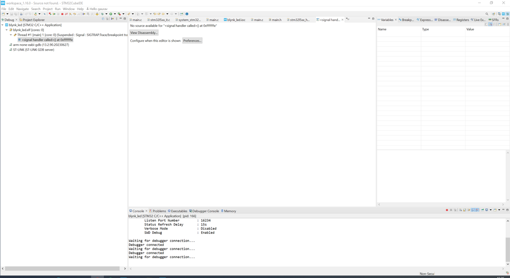Open dropdown arrow beside Run launch icon

(x=115, y=14)
